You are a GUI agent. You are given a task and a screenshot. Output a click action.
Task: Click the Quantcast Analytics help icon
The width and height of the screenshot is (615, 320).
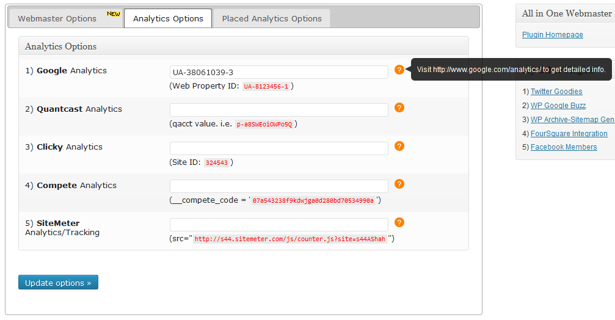tap(399, 108)
